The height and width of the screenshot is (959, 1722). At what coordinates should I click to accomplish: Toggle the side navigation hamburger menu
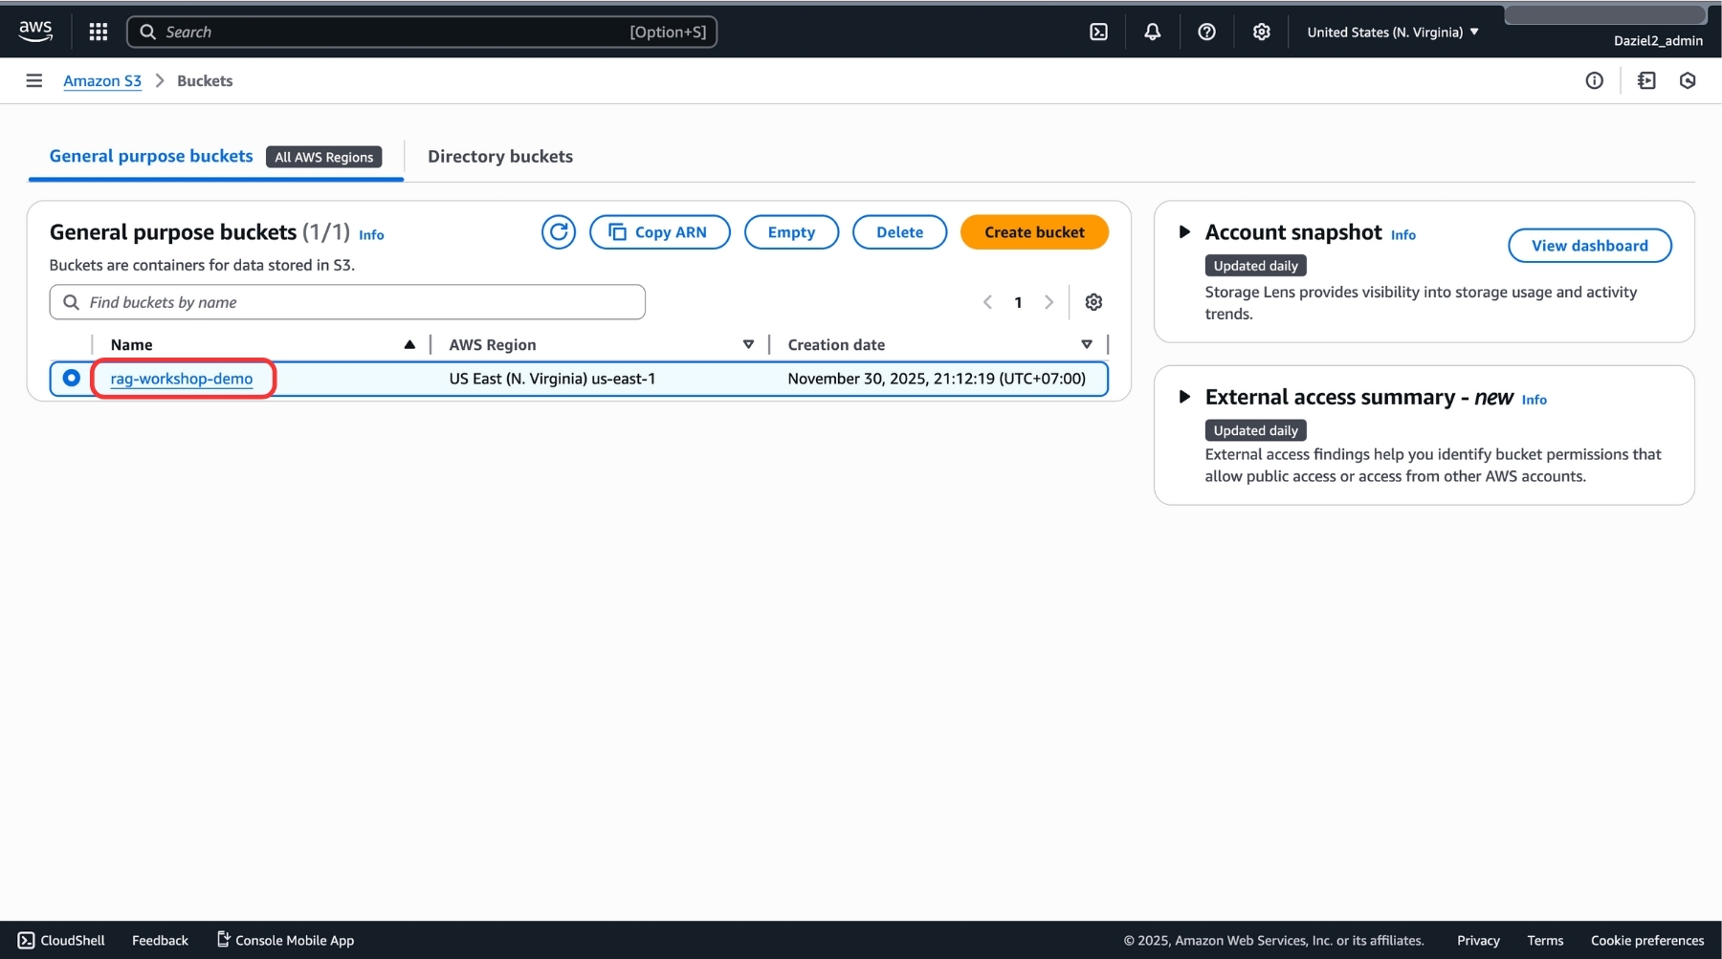click(x=34, y=81)
